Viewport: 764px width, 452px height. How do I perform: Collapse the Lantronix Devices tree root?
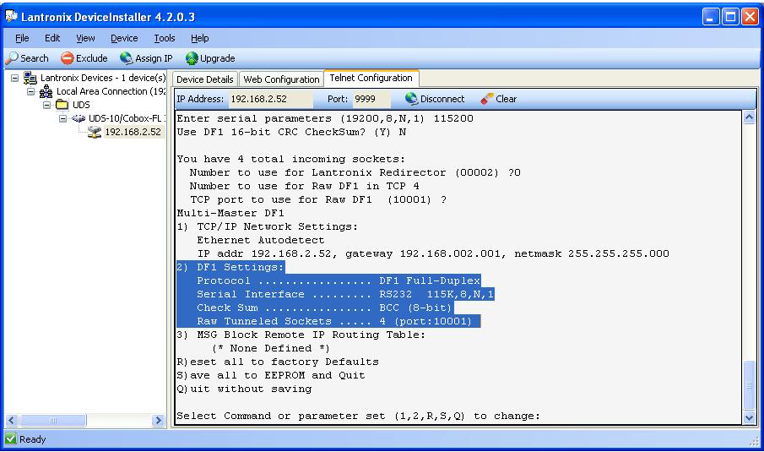click(14, 78)
